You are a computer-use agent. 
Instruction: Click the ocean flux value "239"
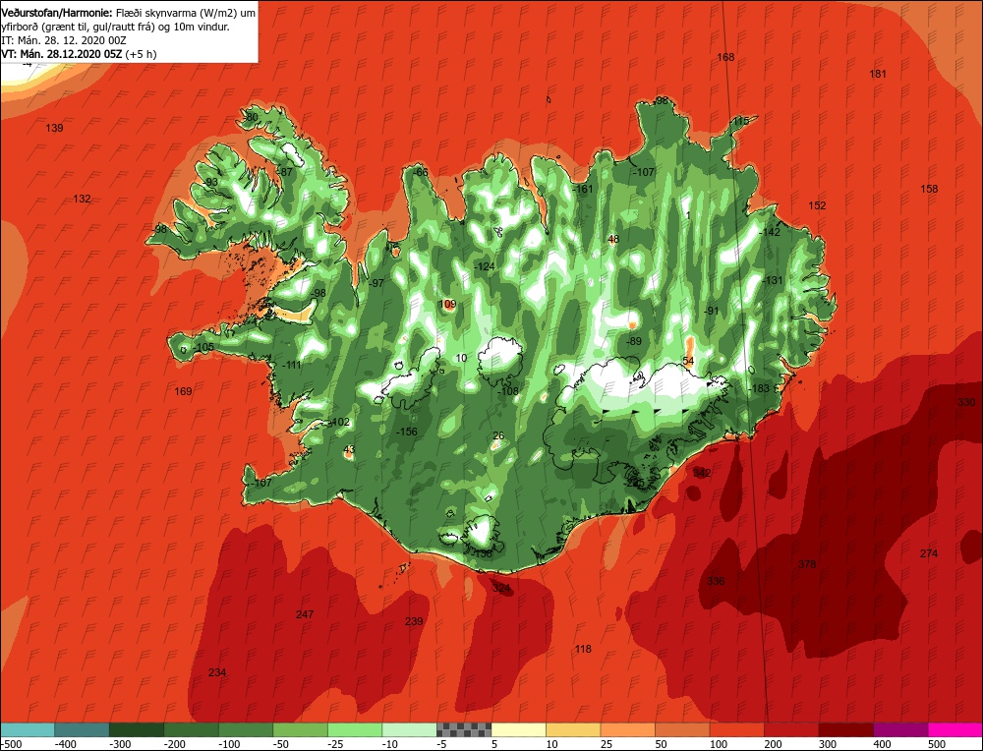pyautogui.click(x=414, y=621)
